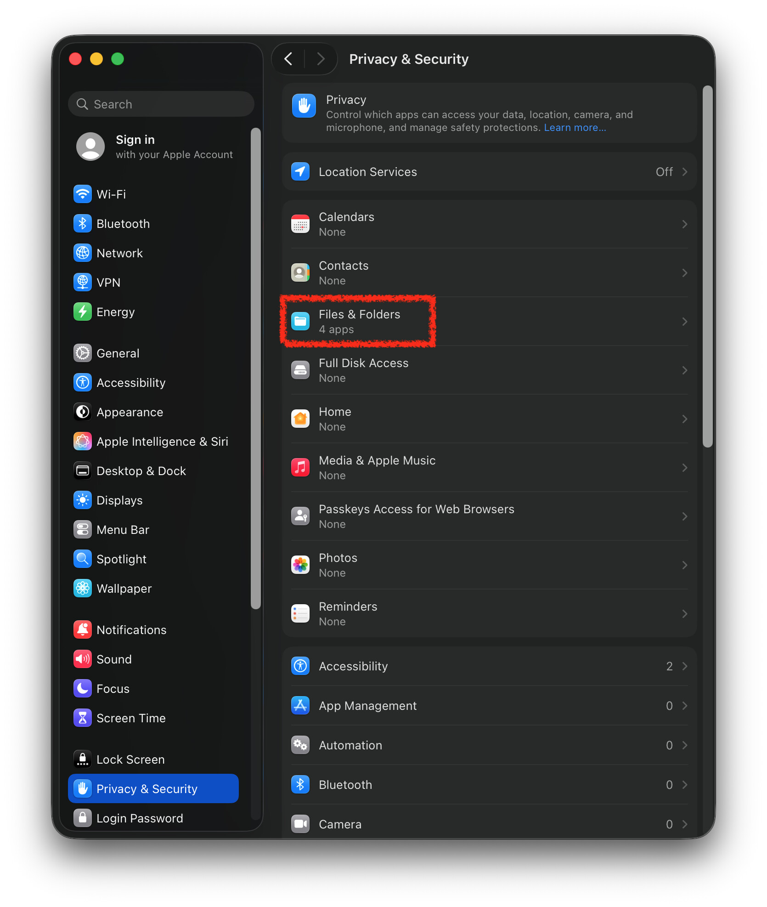Image resolution: width=767 pixels, height=907 pixels.
Task: Select General in the sidebar
Action: click(153, 353)
